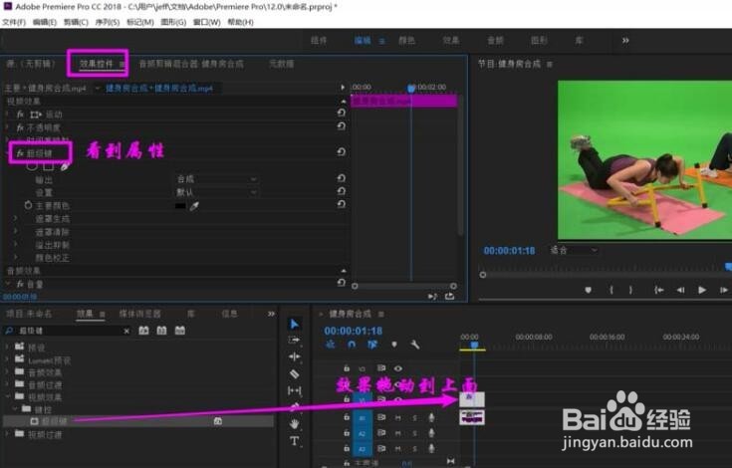This screenshot has height=468, width=732.
Task: Lock the A1 audio track
Action: pyautogui.click(x=347, y=417)
